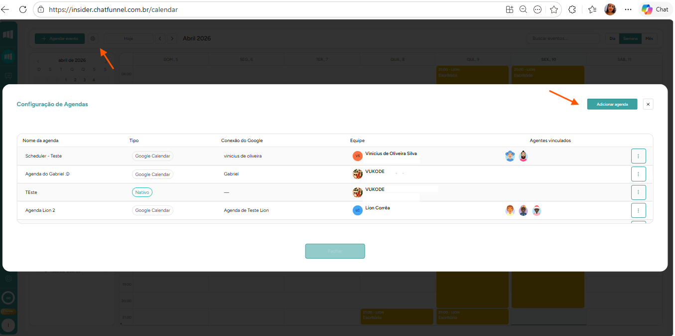Image resolution: width=675 pixels, height=336 pixels.
Task: Click the Google Calendar chip in Agenda Lion 2 row
Action: (x=152, y=210)
